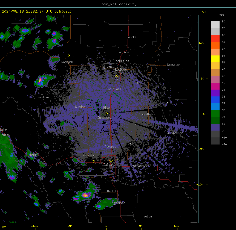This screenshot has width=236, height=230.
Task: Select the RedDeer label
Action: pyautogui.click(x=120, y=70)
